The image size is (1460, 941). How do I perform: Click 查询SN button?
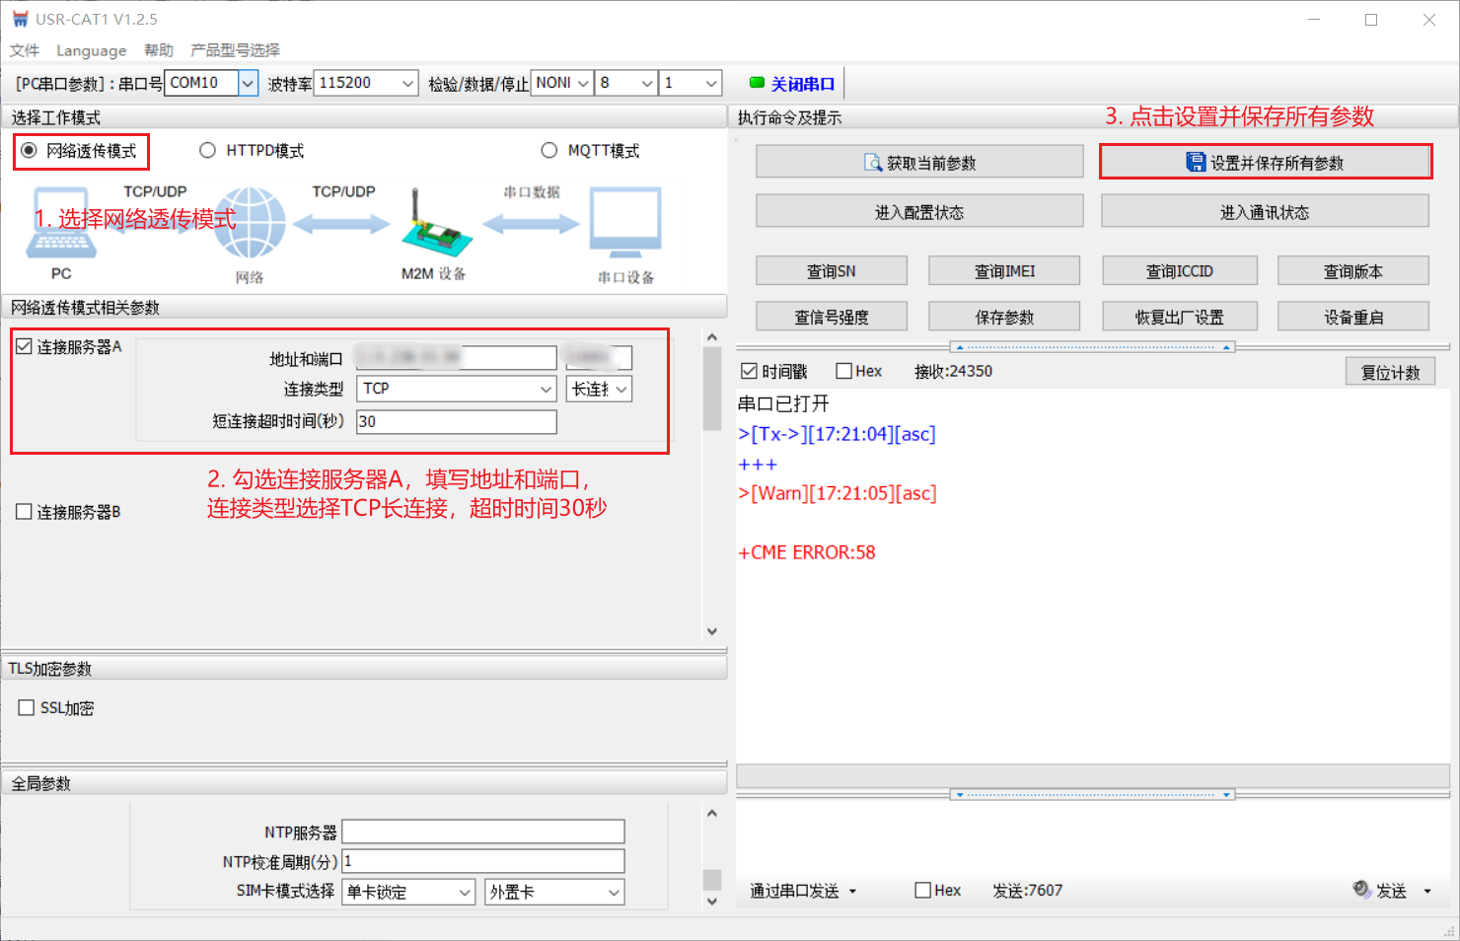click(x=832, y=270)
